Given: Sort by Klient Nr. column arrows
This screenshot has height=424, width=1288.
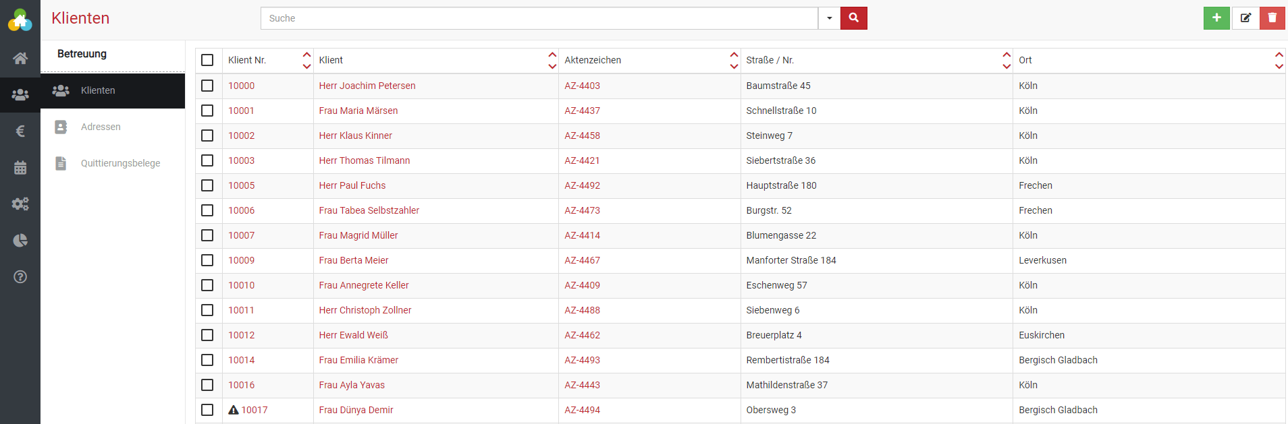Looking at the screenshot, I should click(x=306, y=60).
